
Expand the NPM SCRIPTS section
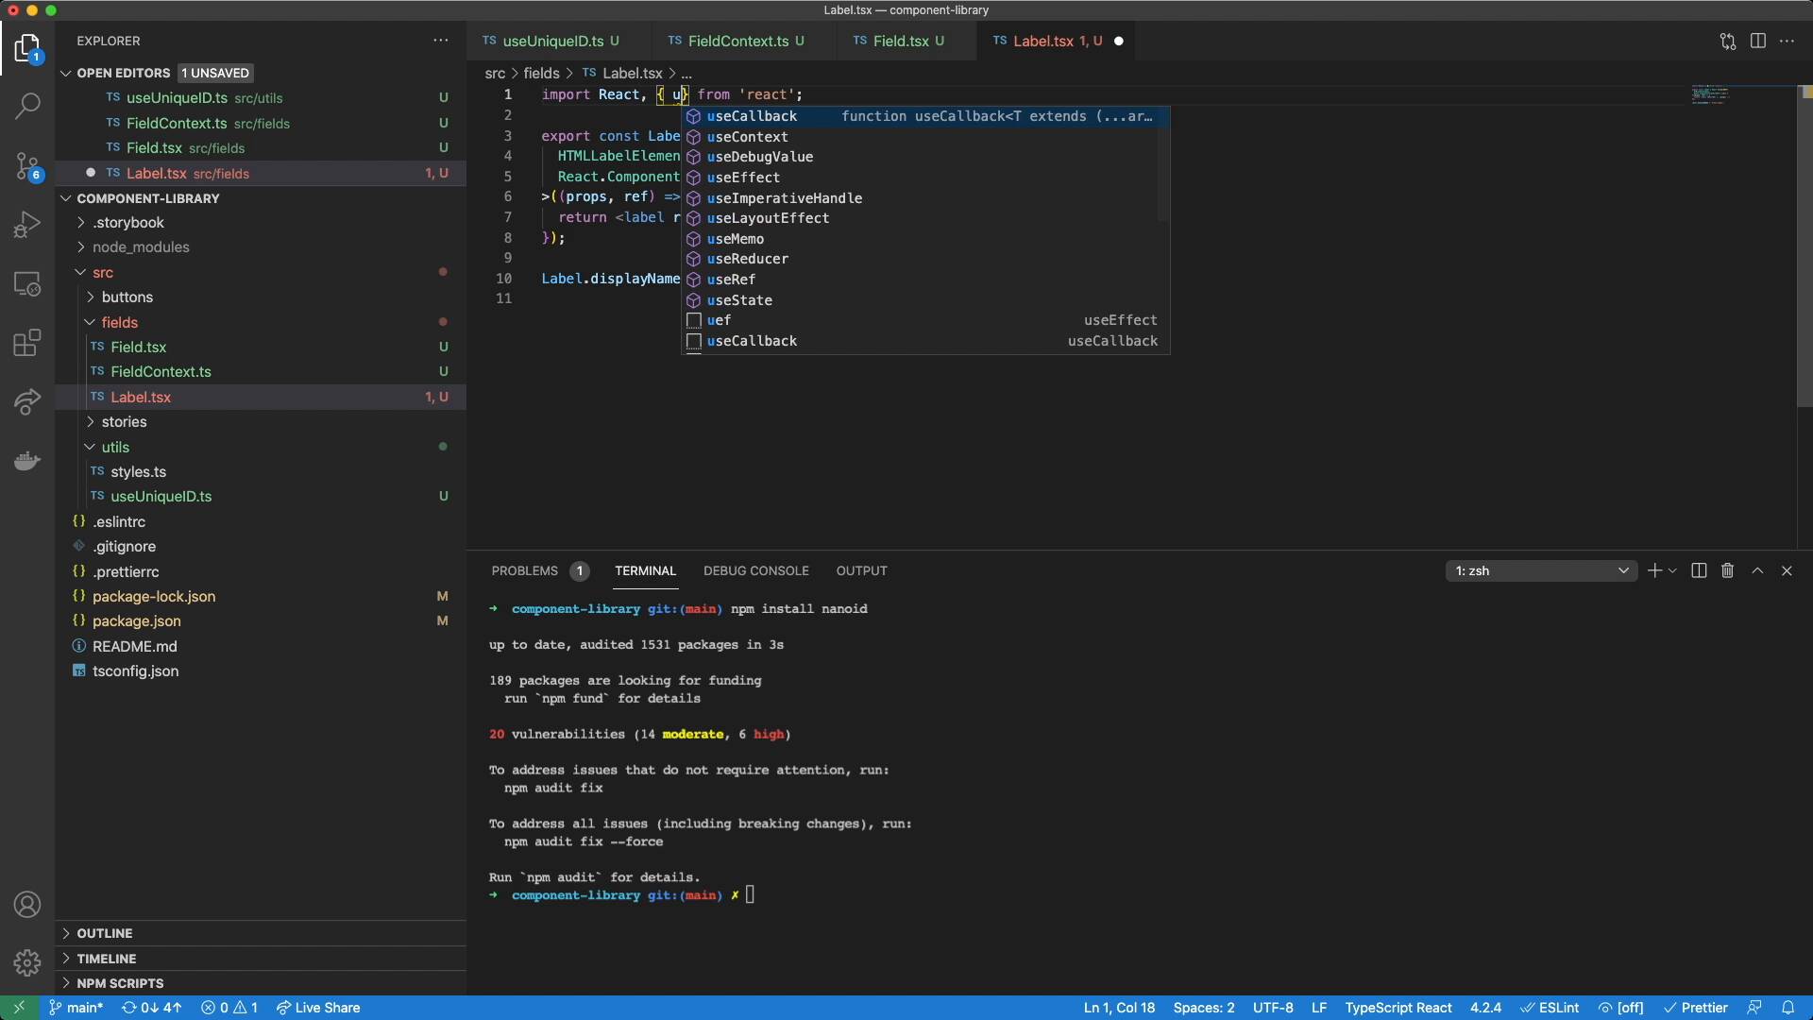coord(118,982)
